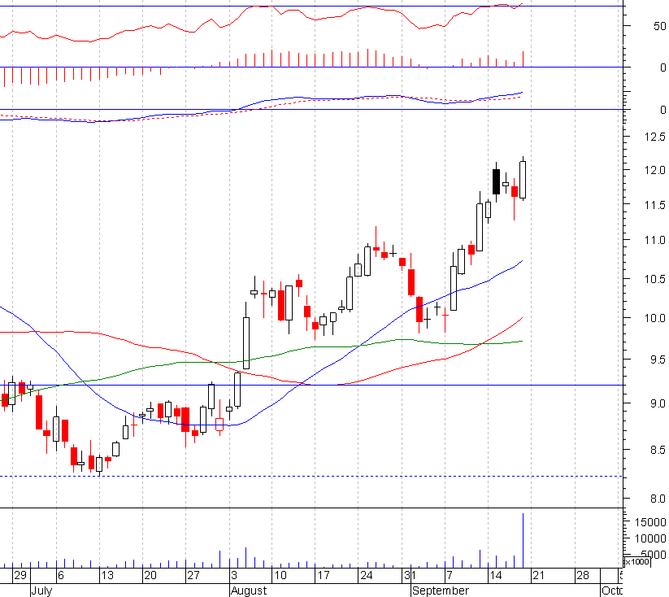
Task: Click the 10 date marker in August
Action: pyautogui.click(x=280, y=575)
